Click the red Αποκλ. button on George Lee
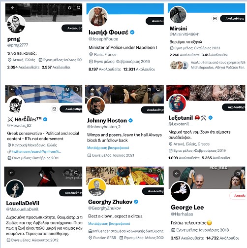The width and height of the screenshot is (247, 248). [x=238, y=196]
